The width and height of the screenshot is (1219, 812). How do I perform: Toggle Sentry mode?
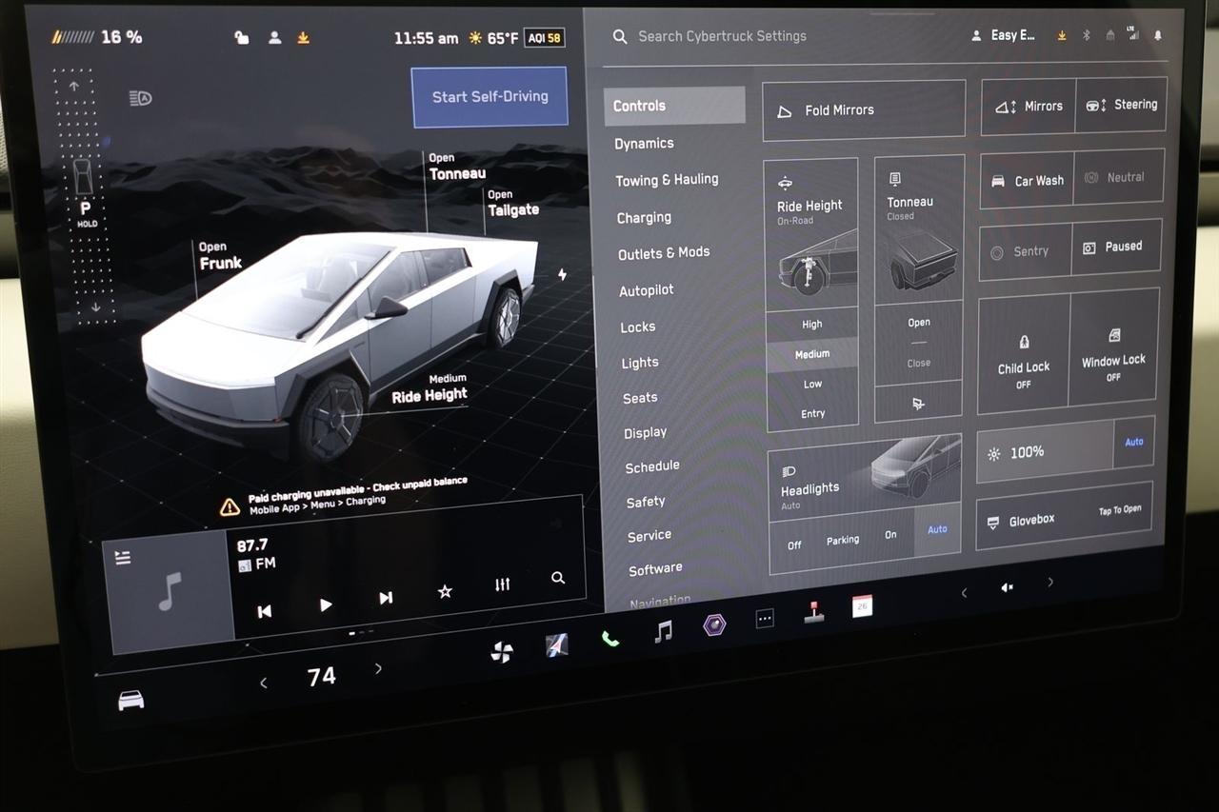pyautogui.click(x=1025, y=252)
